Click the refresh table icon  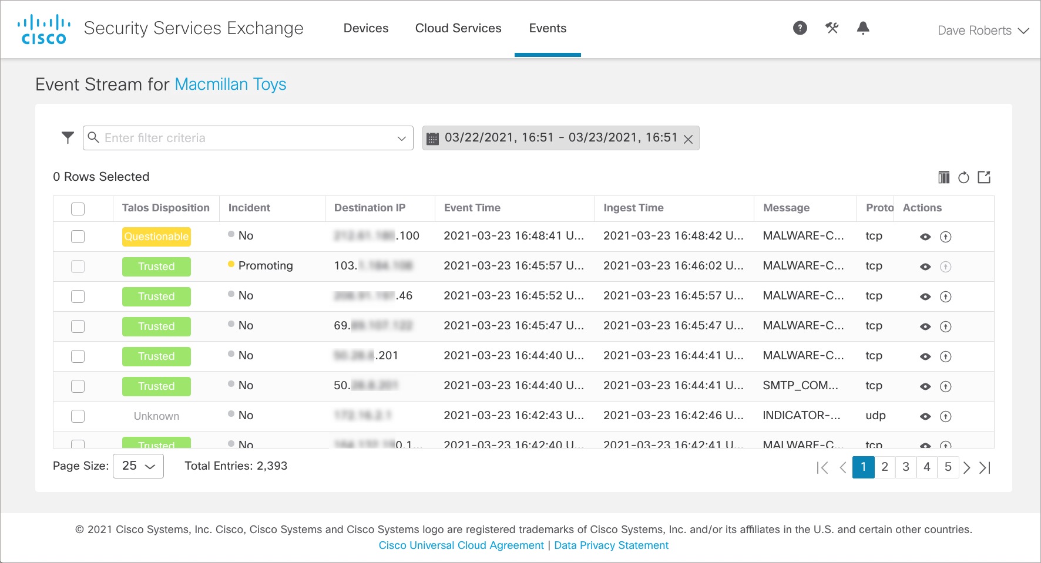[963, 177]
